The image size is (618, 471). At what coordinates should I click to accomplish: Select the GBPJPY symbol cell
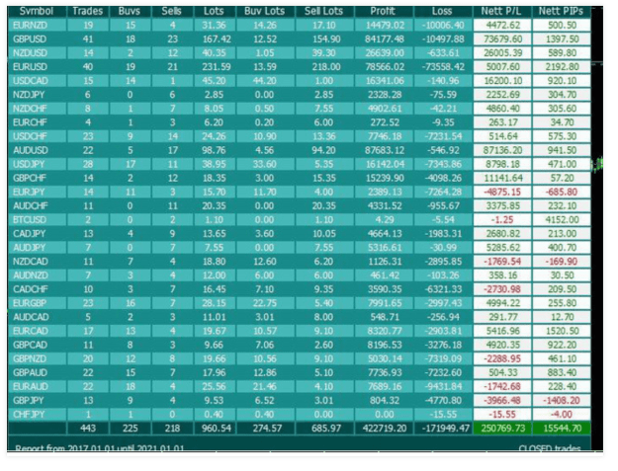pyautogui.click(x=37, y=401)
